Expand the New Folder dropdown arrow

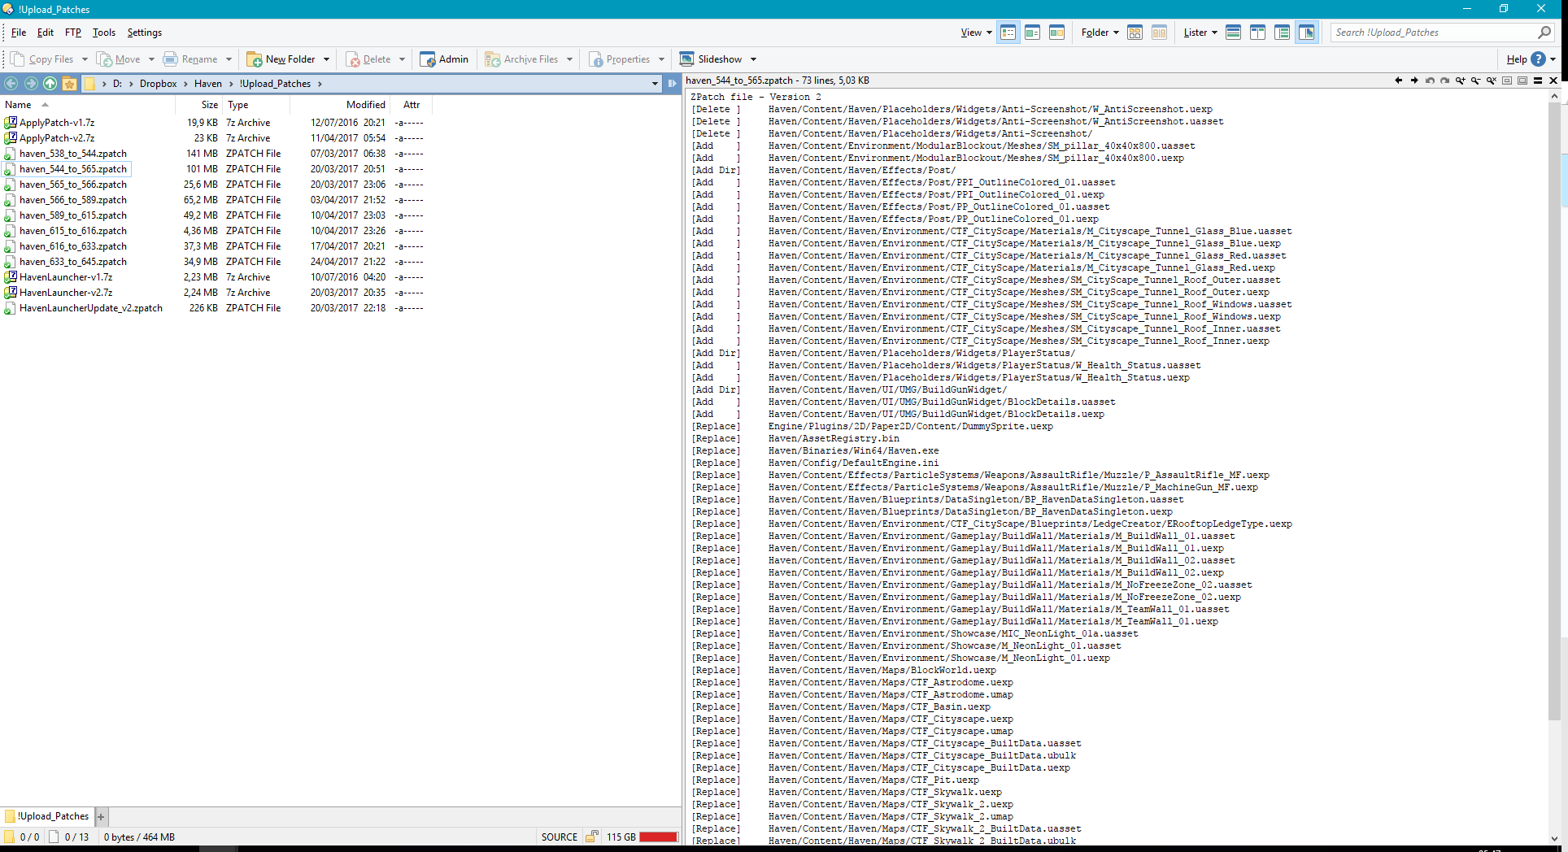pyautogui.click(x=327, y=59)
